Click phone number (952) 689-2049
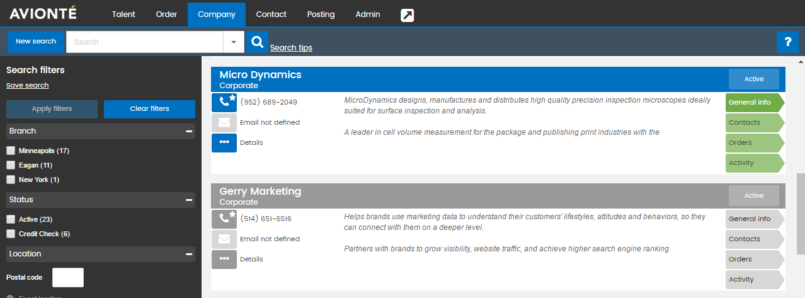This screenshot has height=298, width=805. [269, 102]
